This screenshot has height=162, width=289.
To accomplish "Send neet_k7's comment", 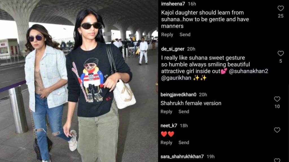I will pos(184,143).
